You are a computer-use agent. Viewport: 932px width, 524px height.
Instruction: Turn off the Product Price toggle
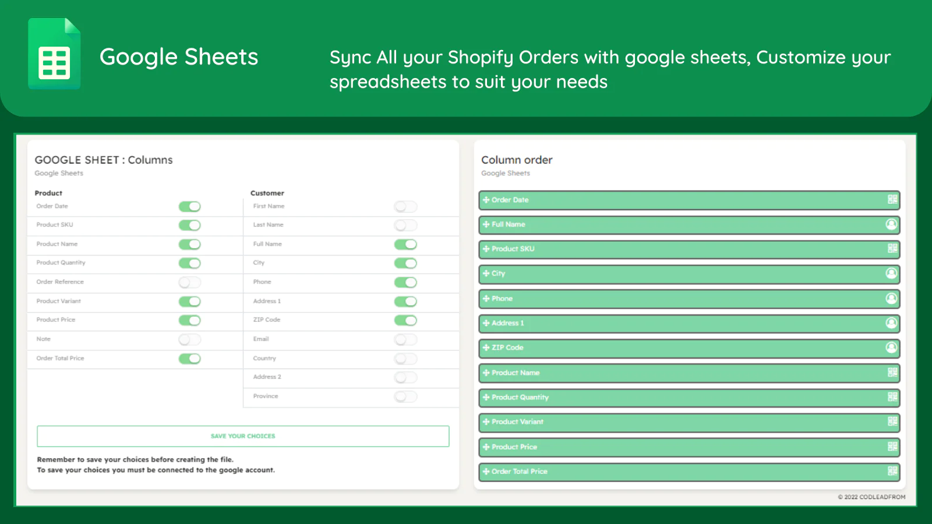click(189, 320)
